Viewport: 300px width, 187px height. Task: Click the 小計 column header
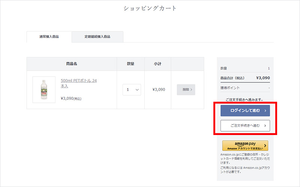157,64
